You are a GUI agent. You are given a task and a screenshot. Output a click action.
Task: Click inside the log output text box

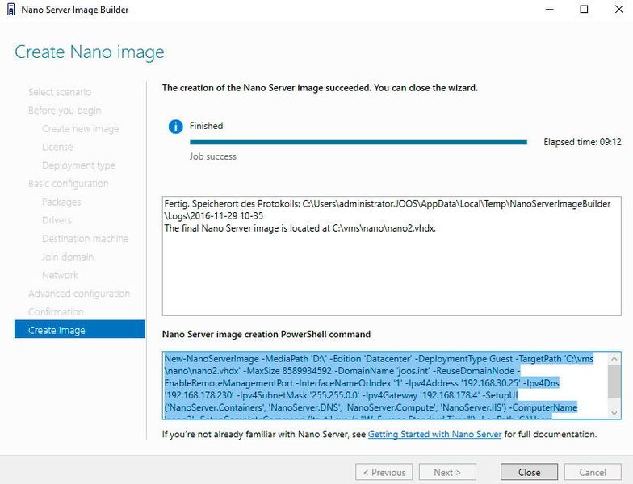(391, 257)
